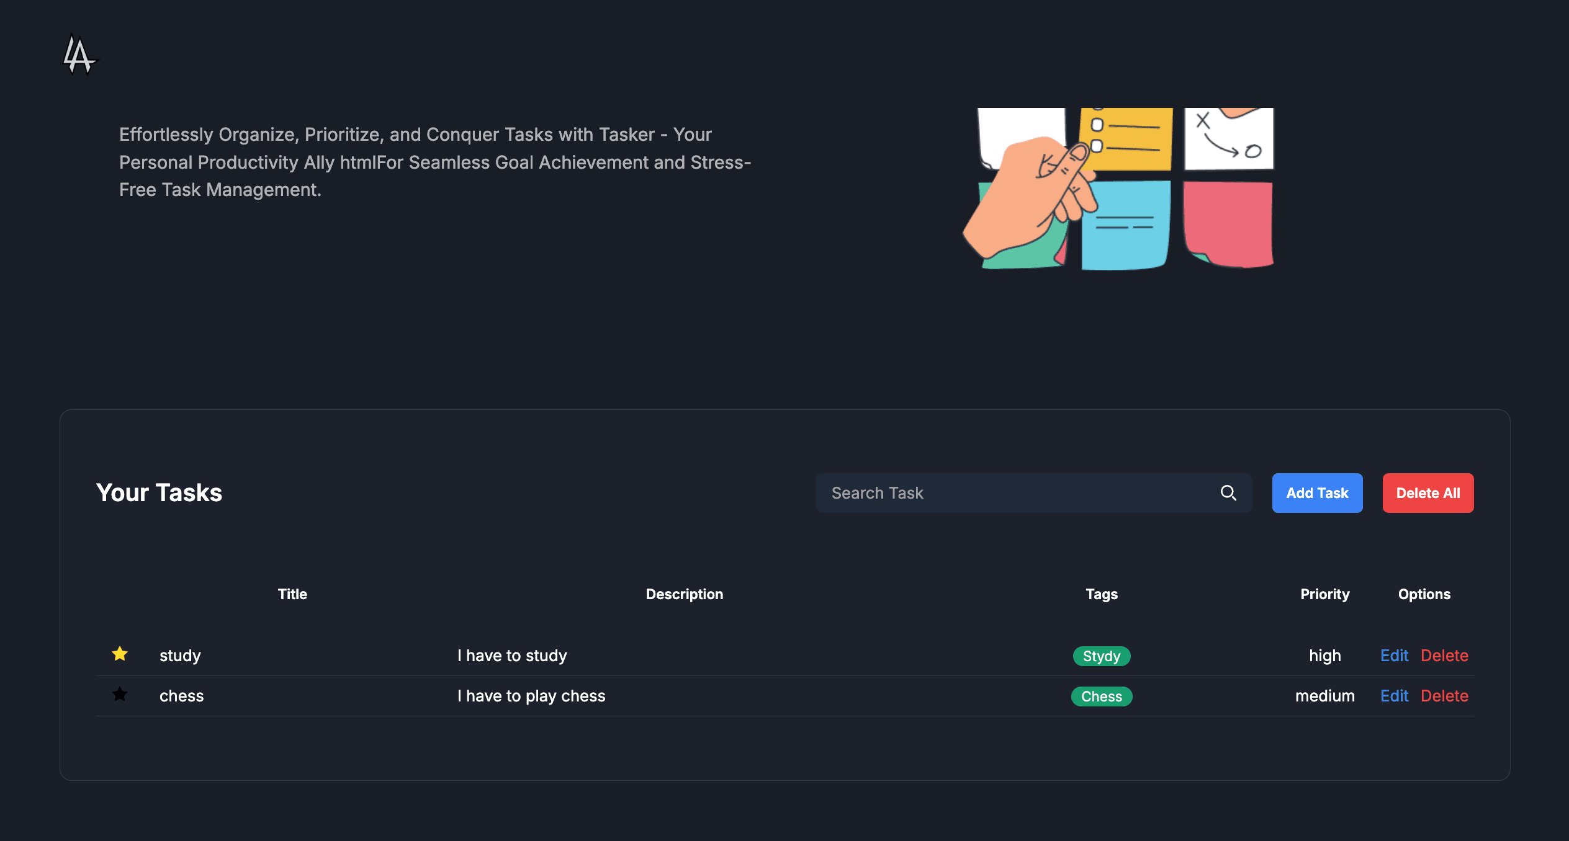
Task: Select the green 'Chess' tag
Action: click(x=1101, y=696)
